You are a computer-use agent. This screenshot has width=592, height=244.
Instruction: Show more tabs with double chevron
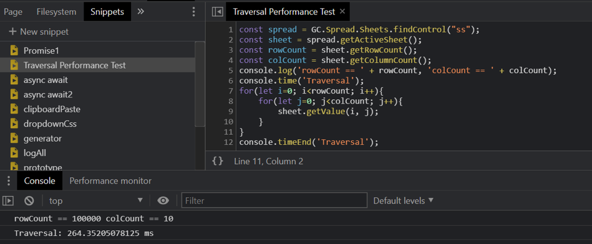pyautogui.click(x=141, y=12)
